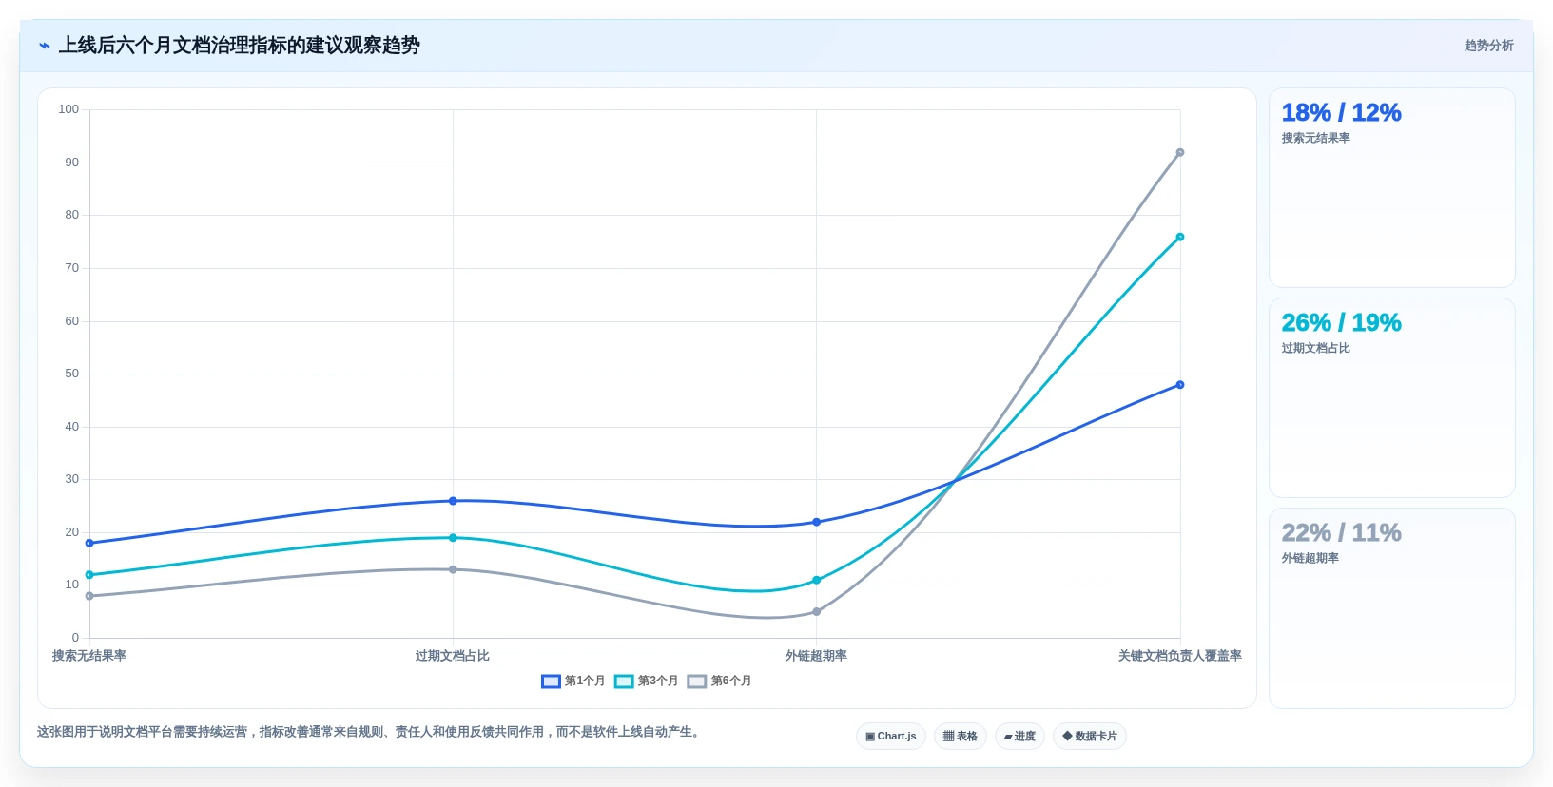Screen dimensions: 1553x787
Task: Click the lightning icon beside the title
Action: point(44,46)
